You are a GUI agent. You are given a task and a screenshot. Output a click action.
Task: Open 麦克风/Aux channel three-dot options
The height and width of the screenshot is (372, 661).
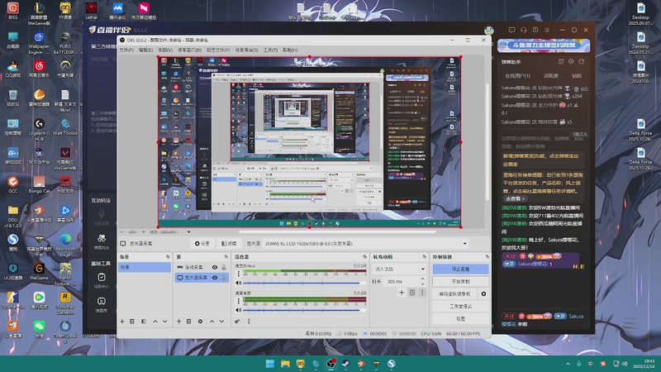pyautogui.click(x=238, y=274)
